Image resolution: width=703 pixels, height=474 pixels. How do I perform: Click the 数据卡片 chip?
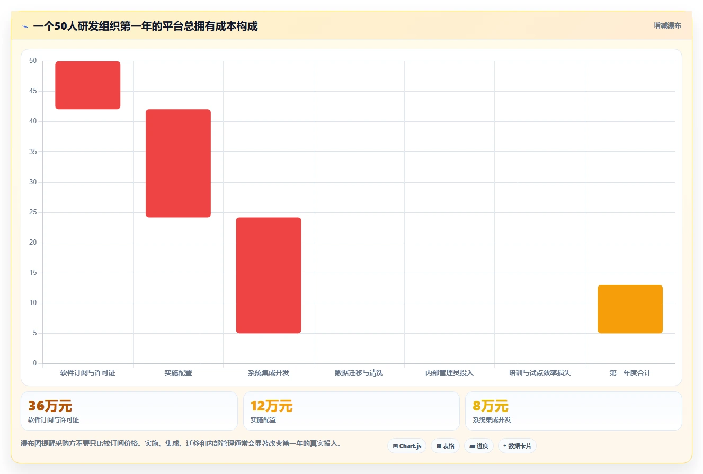pyautogui.click(x=517, y=446)
